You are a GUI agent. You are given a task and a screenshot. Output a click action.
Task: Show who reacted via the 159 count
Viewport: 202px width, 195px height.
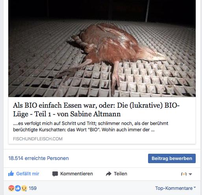click(33, 188)
